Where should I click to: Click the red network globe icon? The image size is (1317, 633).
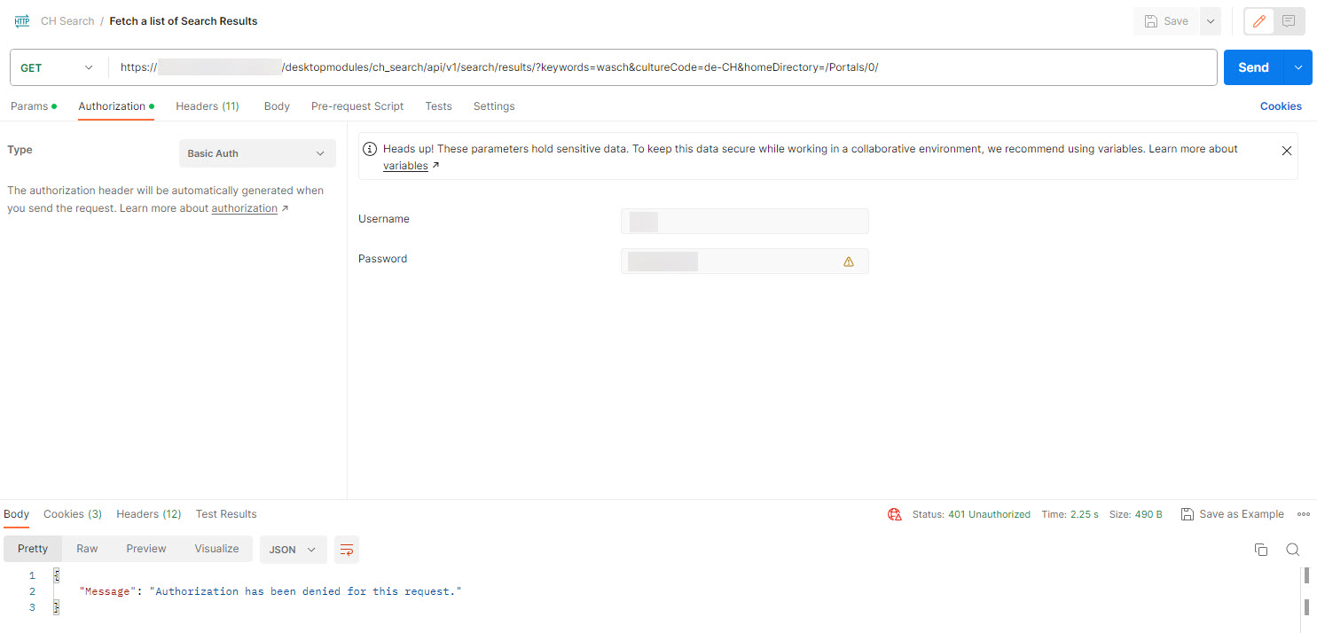895,514
